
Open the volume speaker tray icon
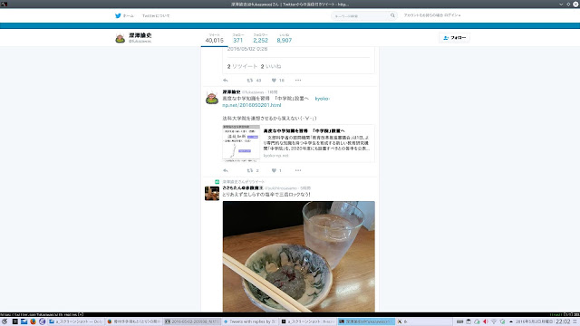click(486, 321)
